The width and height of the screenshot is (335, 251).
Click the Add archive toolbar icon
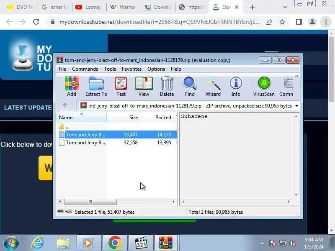(72, 87)
